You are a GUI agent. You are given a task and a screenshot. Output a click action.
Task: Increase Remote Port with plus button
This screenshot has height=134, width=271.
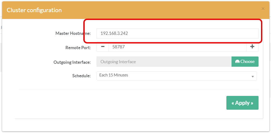point(252,47)
